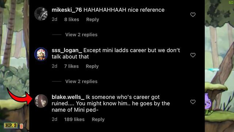View the 189 likes list
234x132 pixels.
(74, 119)
